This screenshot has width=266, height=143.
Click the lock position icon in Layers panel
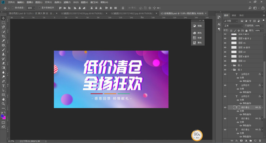(239, 30)
